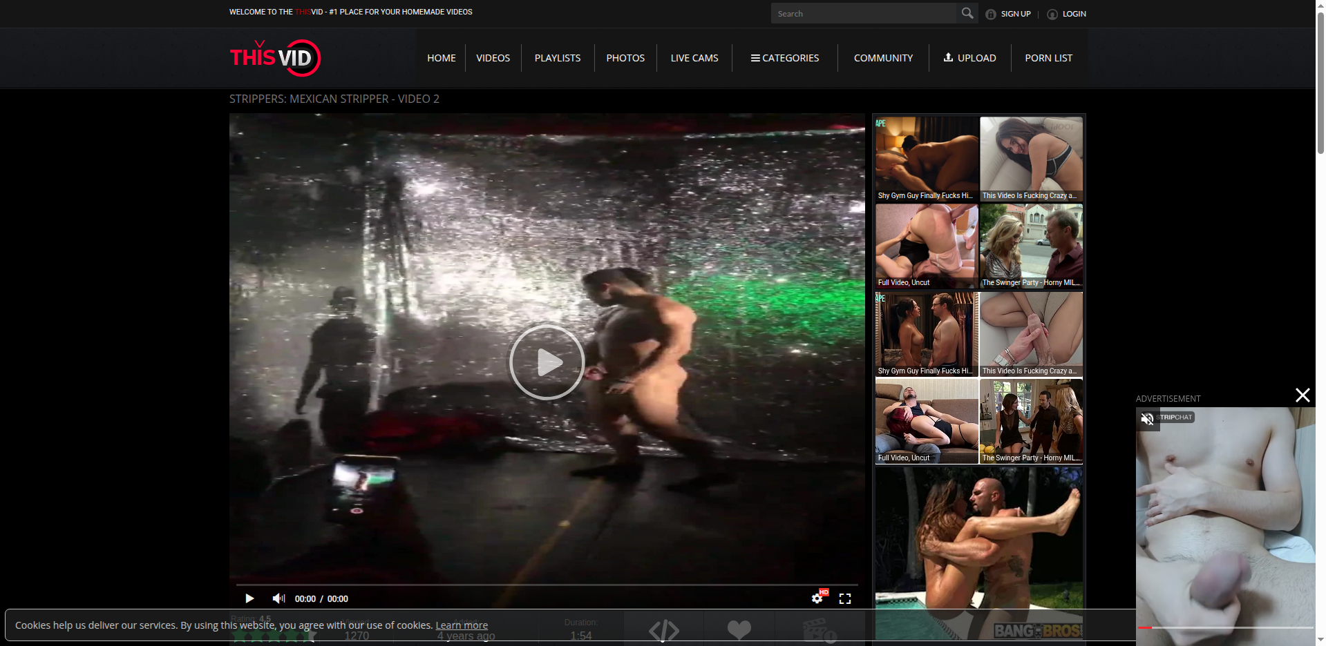Open the PLAYLISTS menu item

coord(558,58)
